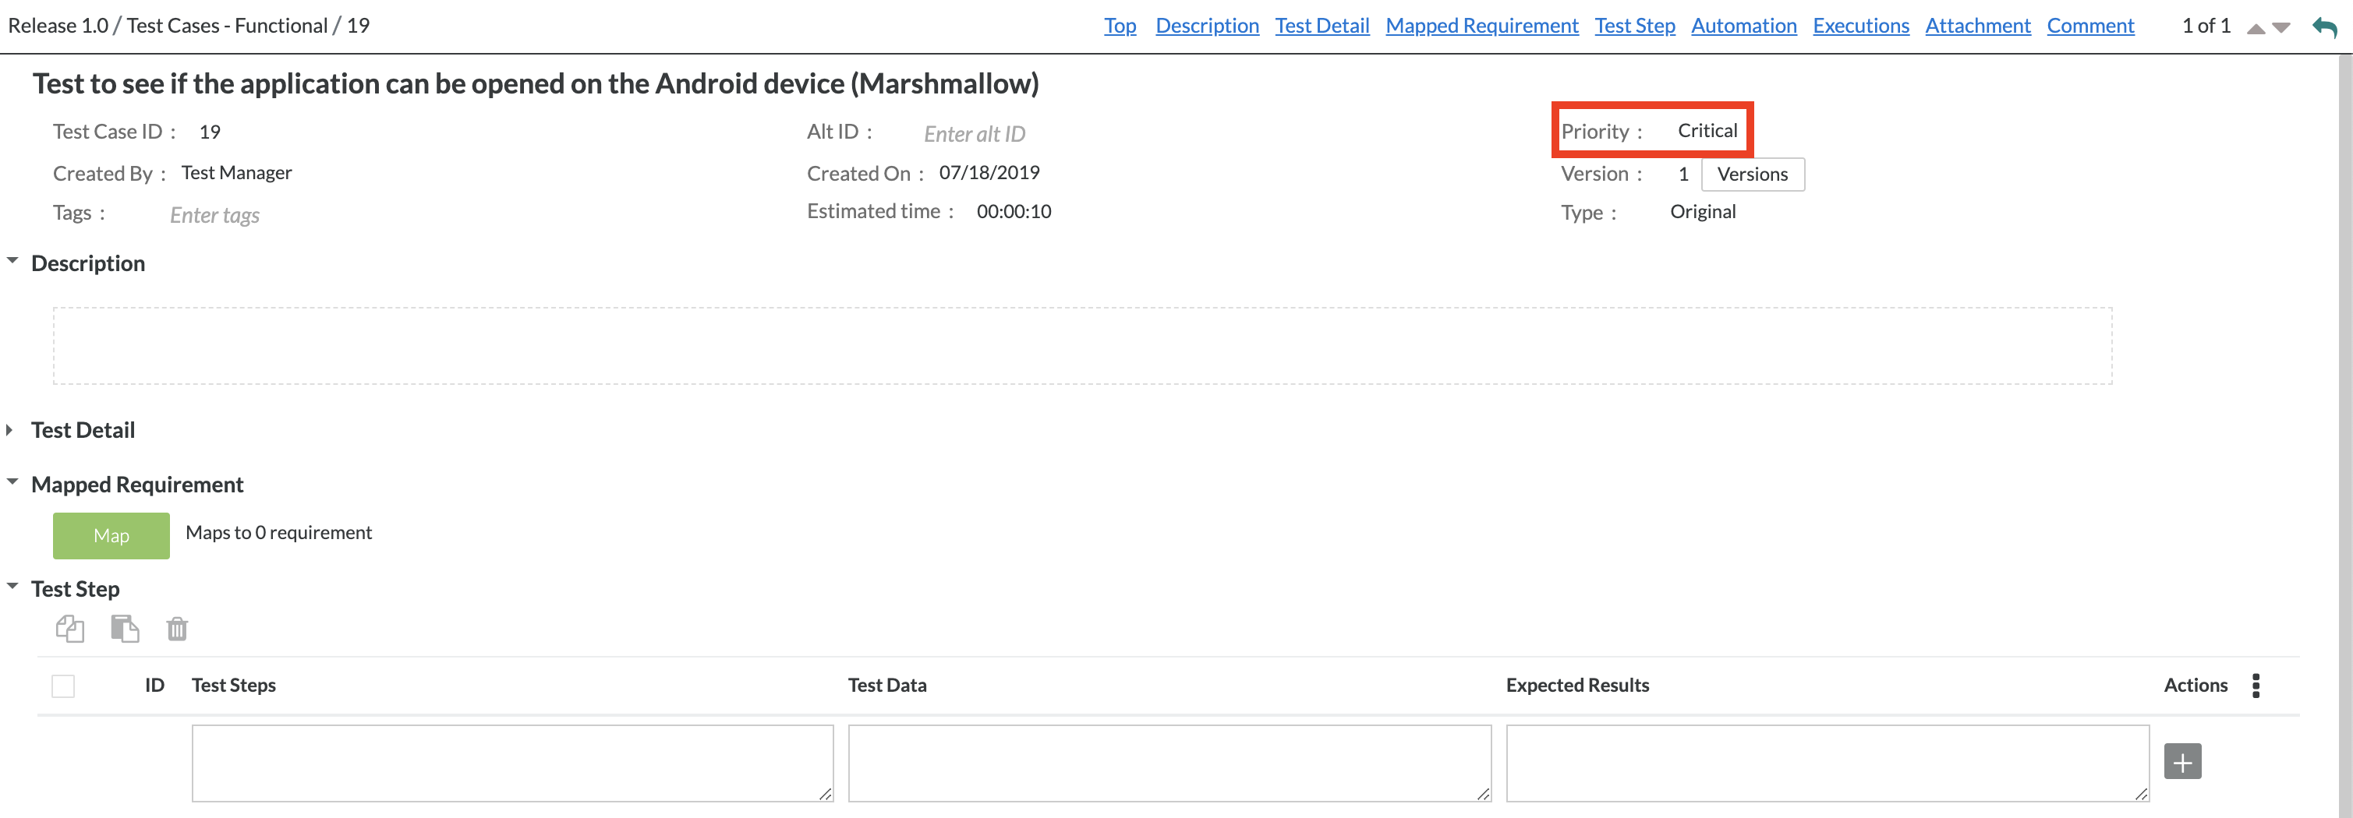Click the Enter tags field
This screenshot has width=2353, height=818.
(x=214, y=214)
